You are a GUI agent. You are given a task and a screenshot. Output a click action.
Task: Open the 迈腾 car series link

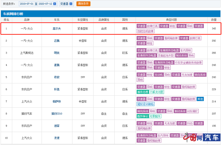[x=57, y=41]
